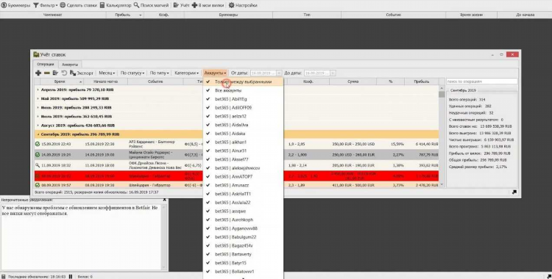Sort by the Сумма column header

(353, 81)
